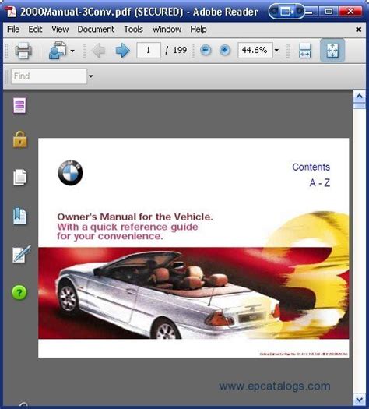
Task: Click the total pages text 199
Action: pos(180,50)
